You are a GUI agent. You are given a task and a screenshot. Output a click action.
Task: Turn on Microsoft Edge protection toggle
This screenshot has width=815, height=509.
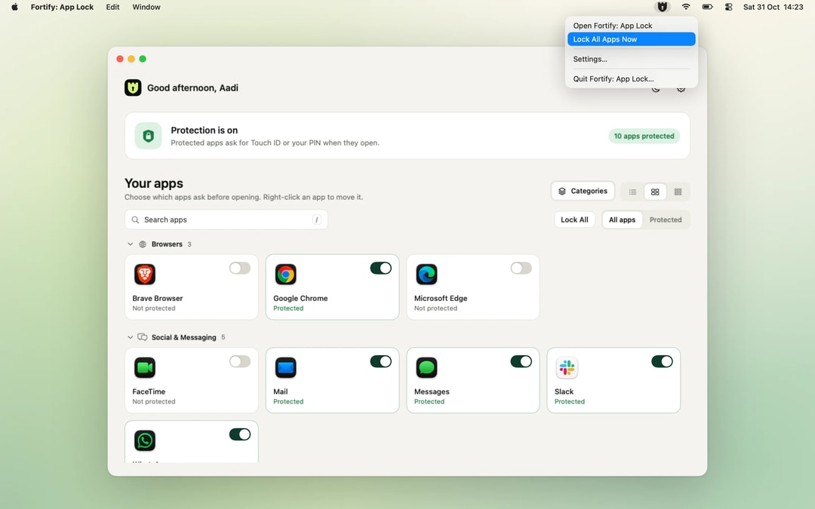coord(521,268)
